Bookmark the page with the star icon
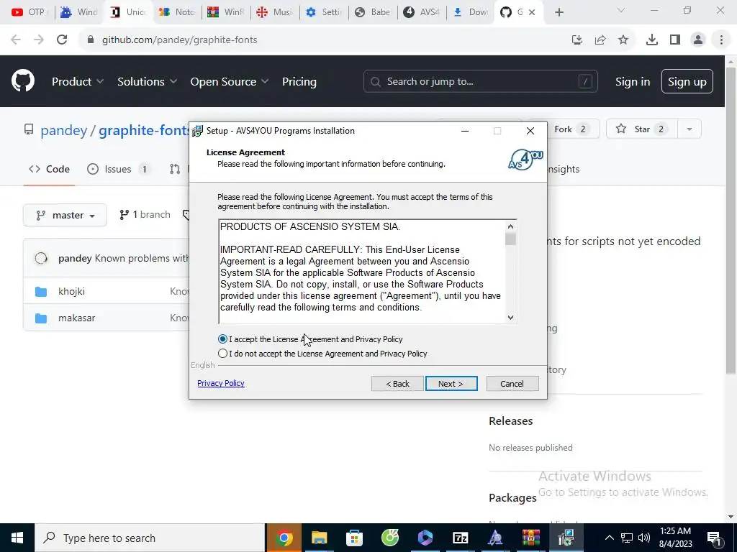This screenshot has width=737, height=552. pos(623,40)
